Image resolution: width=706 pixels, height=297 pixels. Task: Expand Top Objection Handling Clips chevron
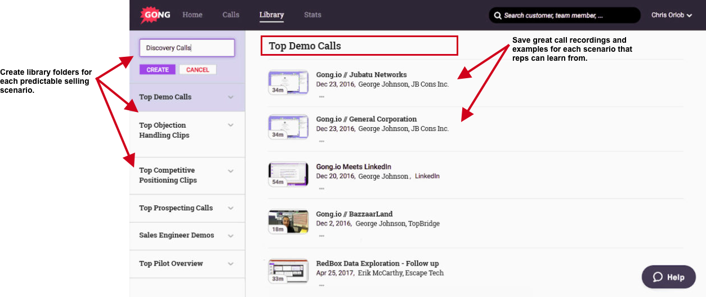230,125
